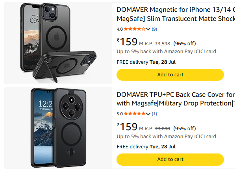Screen dimensions: 235x170
Task: Click the ₹159 price of iPhone case
Action: tap(127, 42)
